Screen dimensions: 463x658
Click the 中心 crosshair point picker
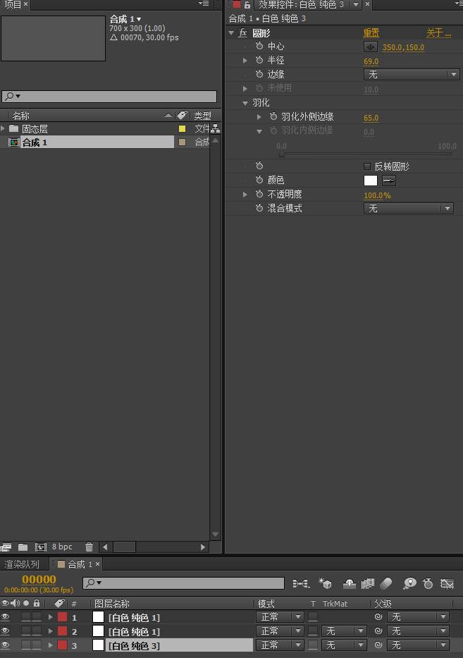coord(370,47)
